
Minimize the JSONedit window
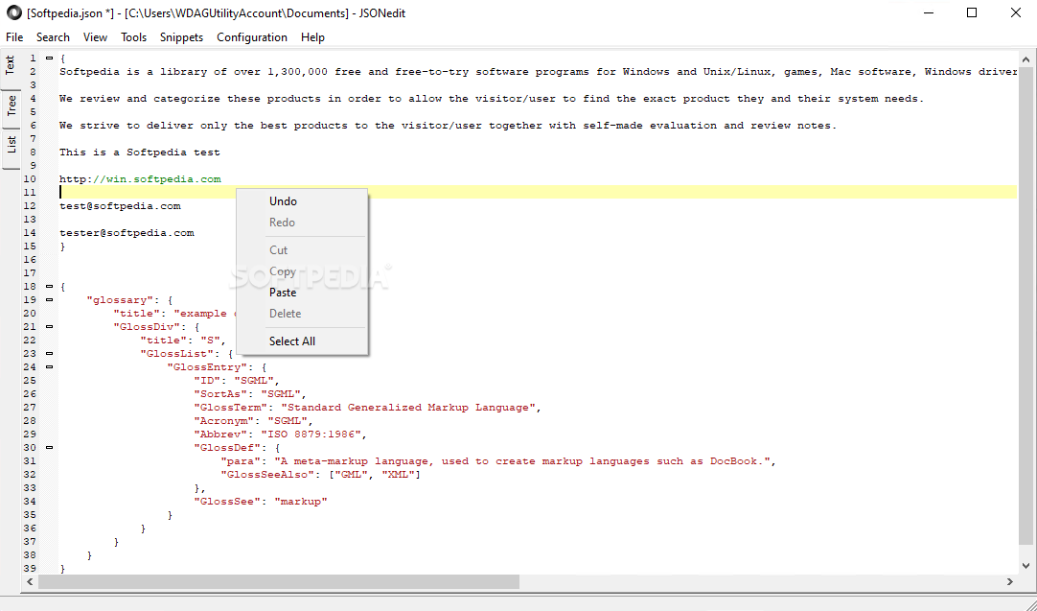928,13
